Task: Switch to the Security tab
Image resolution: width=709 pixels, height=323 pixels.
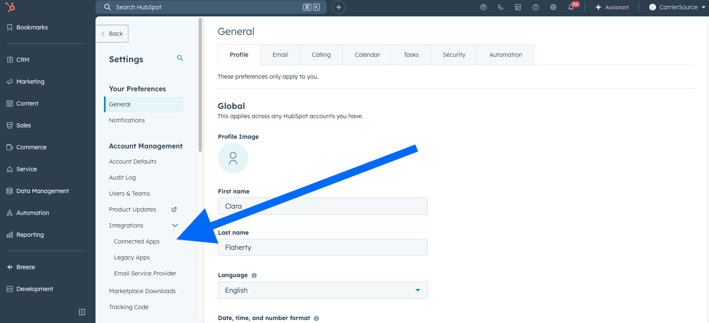Action: (454, 55)
